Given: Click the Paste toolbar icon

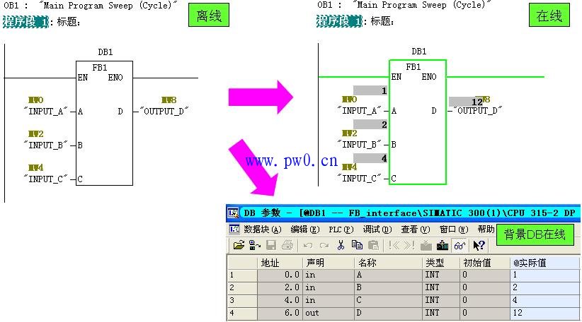Looking at the screenshot, I should (x=373, y=246).
